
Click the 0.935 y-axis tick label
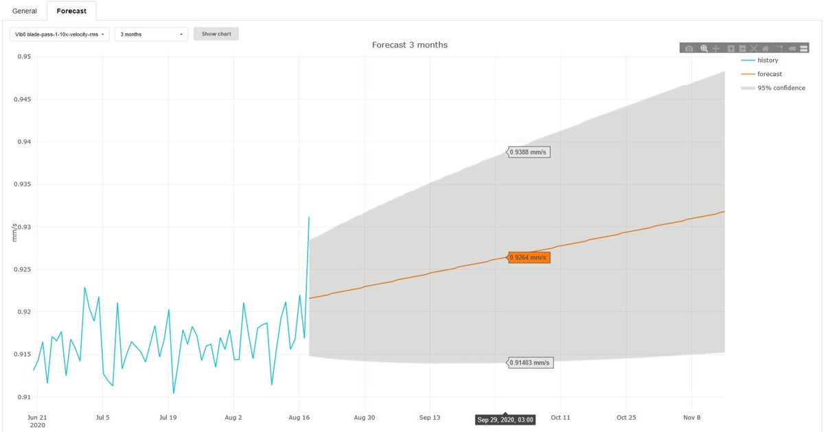point(21,184)
